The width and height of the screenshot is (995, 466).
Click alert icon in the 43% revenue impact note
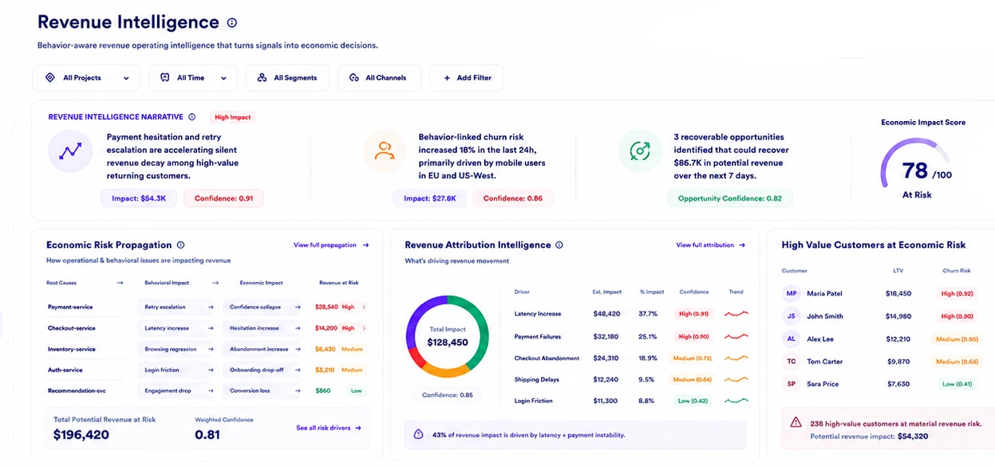coord(419,434)
